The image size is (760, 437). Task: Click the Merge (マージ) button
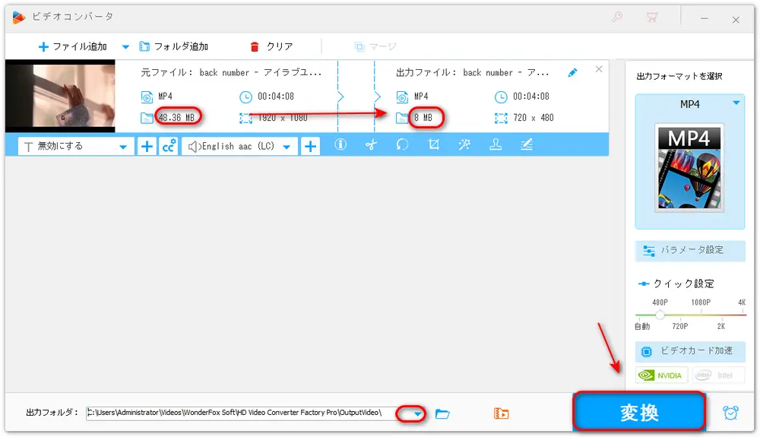(375, 46)
